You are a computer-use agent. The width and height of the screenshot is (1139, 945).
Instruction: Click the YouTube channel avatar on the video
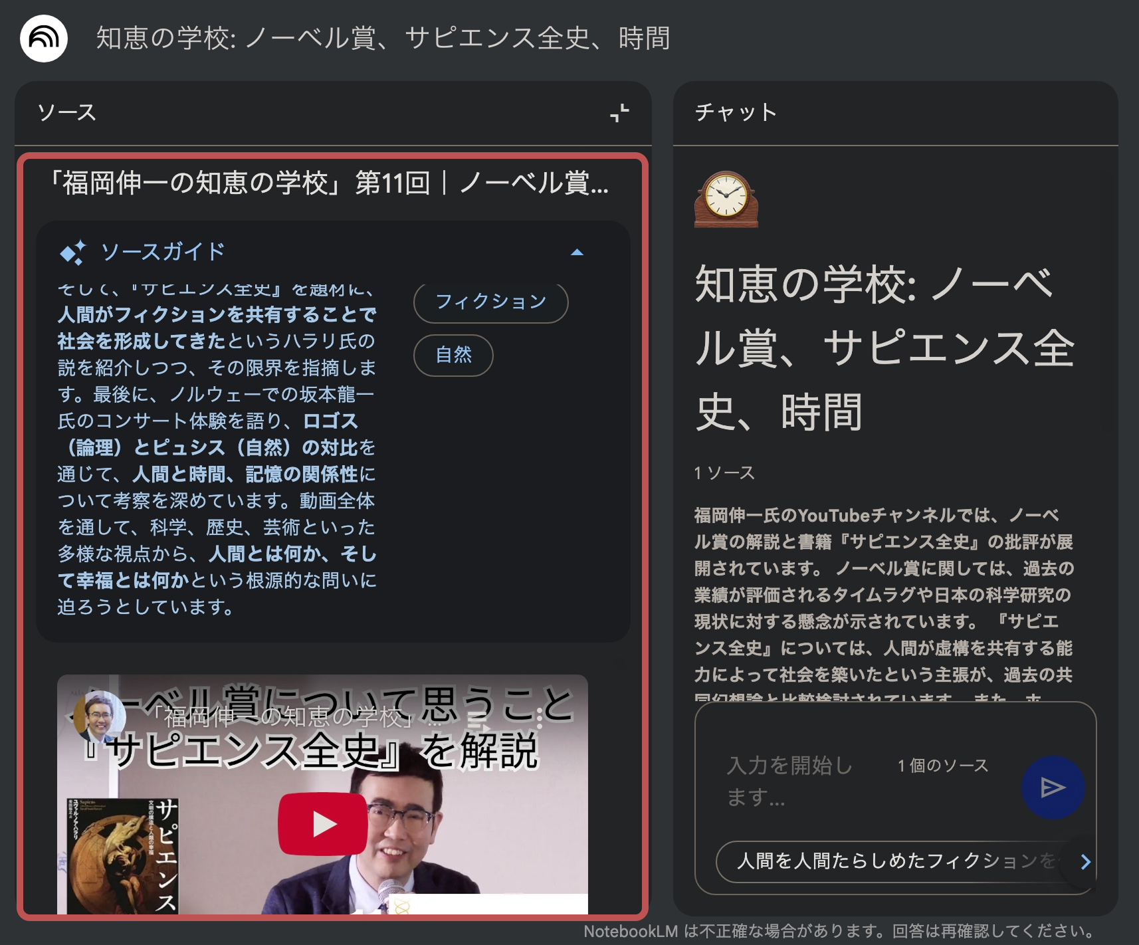point(99,717)
